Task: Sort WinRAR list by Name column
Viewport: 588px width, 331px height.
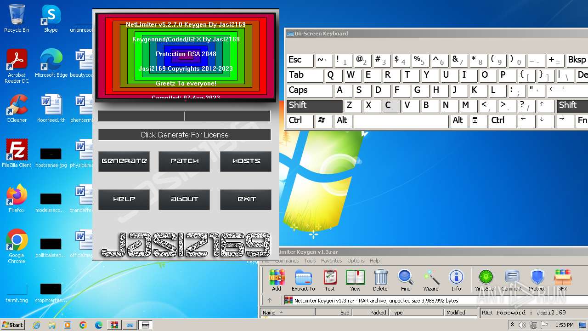Action: (x=288, y=313)
